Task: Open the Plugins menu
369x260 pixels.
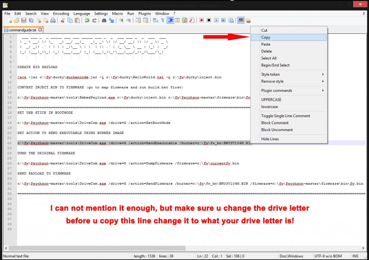Action: tap(145, 14)
